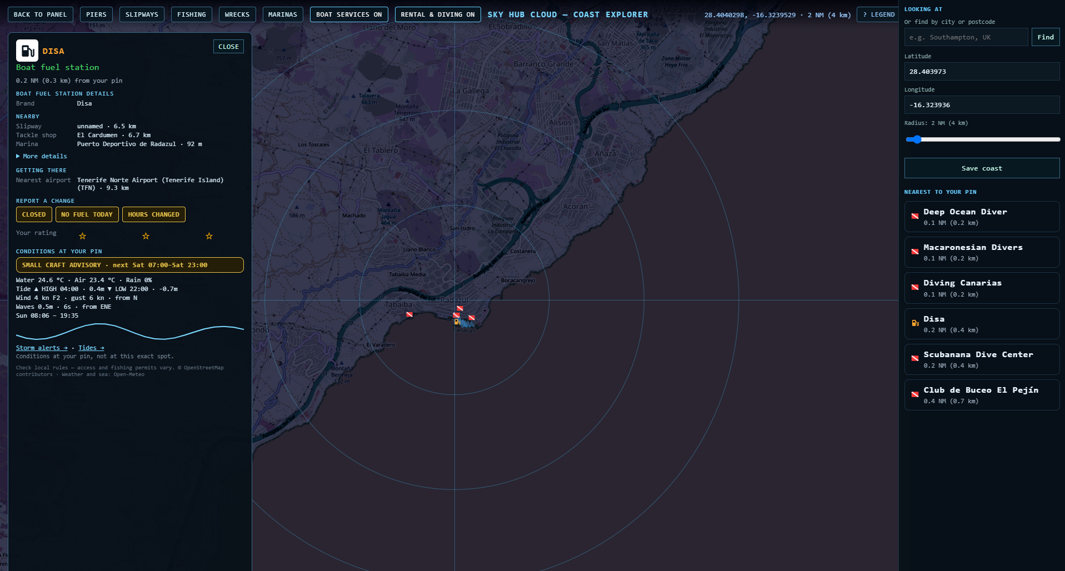This screenshot has width=1065, height=571.
Task: Click Small Craft Advisory banner
Action: pos(129,265)
